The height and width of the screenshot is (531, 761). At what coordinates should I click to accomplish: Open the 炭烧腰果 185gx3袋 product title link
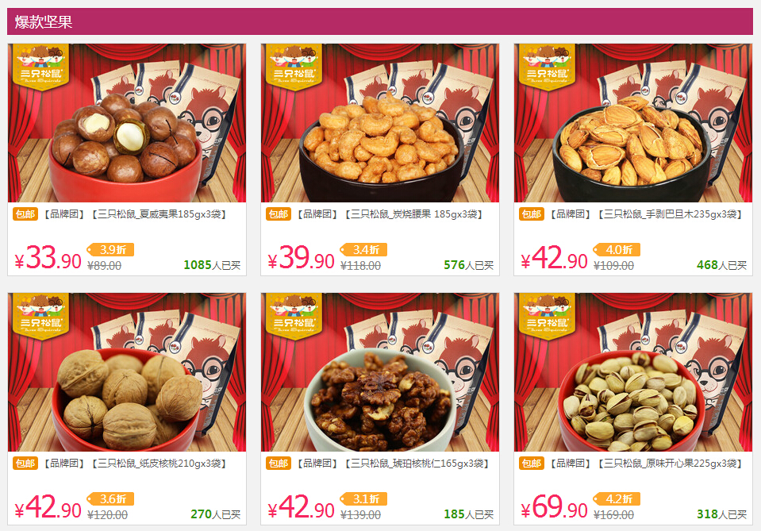point(390,214)
